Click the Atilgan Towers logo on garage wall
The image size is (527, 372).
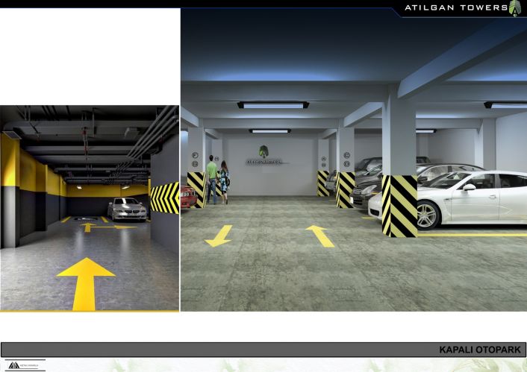(263, 155)
